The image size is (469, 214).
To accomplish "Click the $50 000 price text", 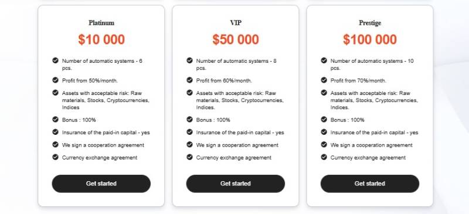I will (236, 39).
